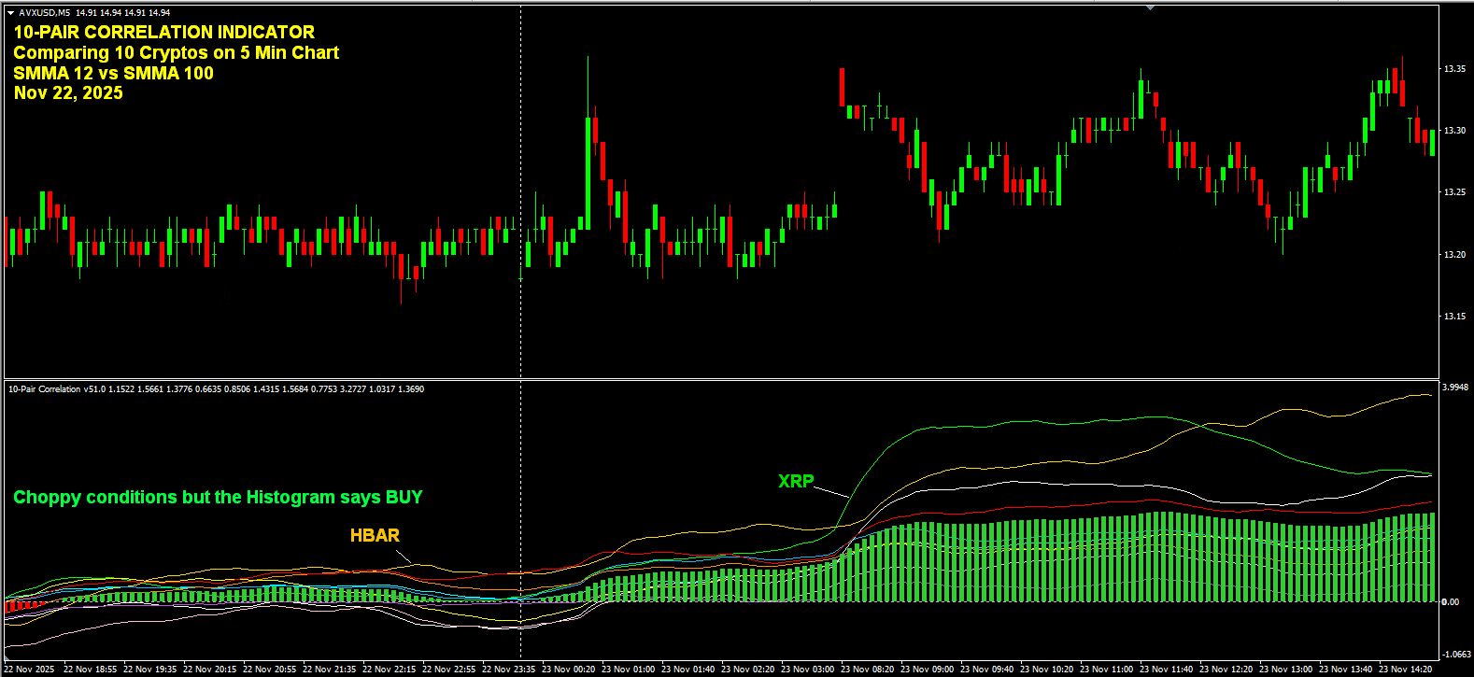
Task: Click the 3.9948 indicator scale maximum
Action: tap(1455, 387)
